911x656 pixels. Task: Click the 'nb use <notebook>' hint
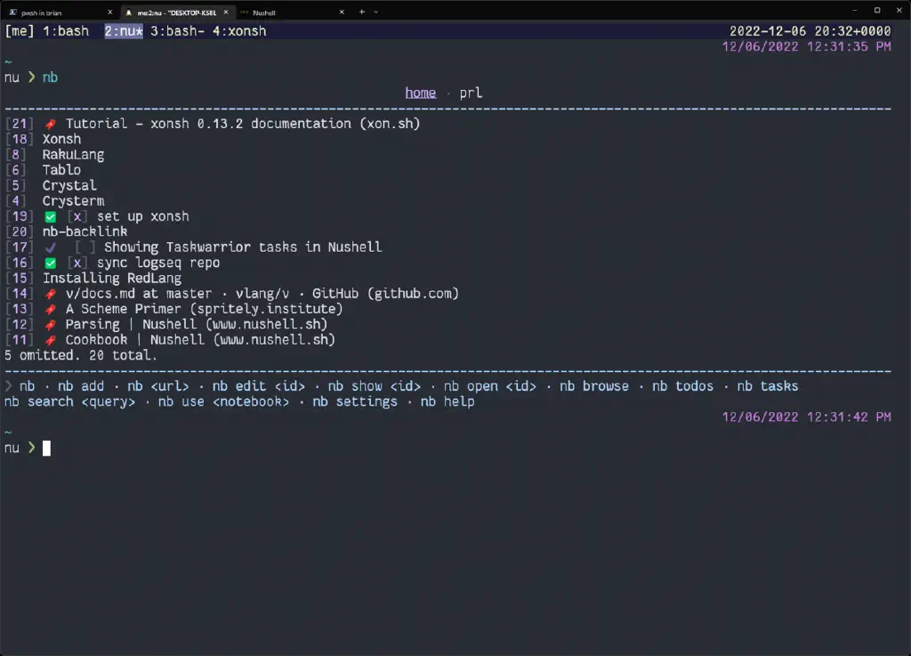point(223,402)
